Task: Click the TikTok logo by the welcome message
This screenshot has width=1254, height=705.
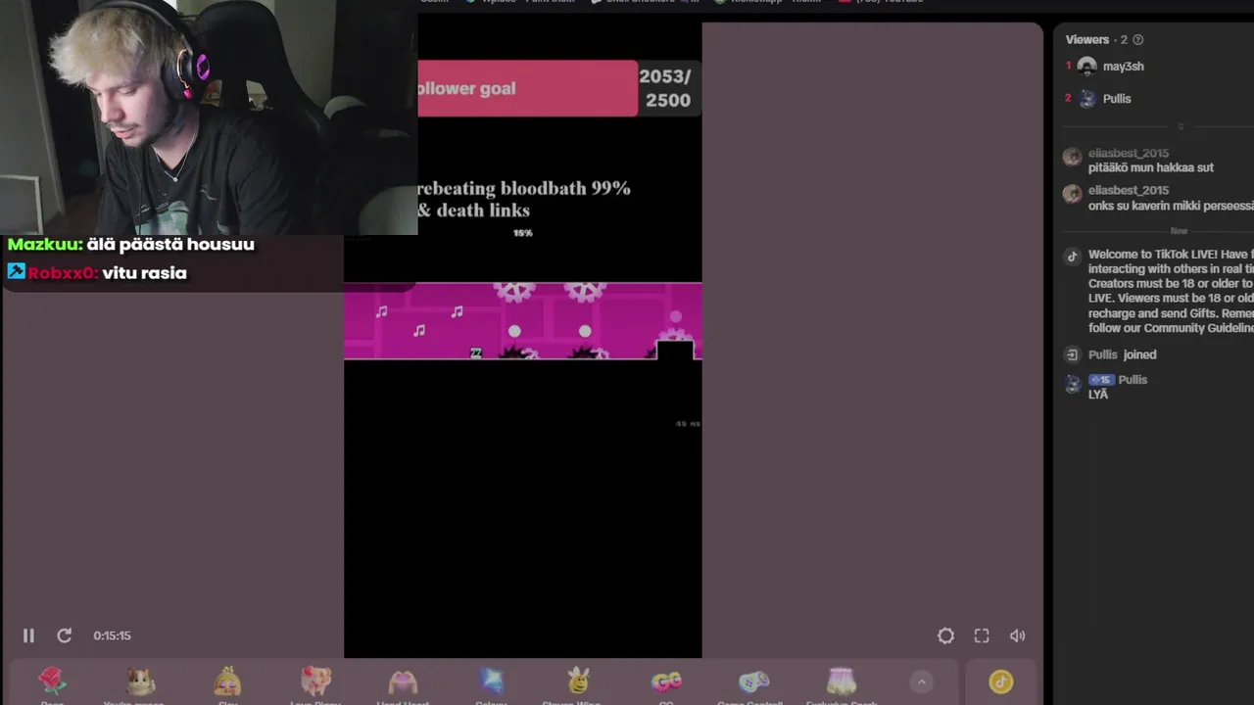Action: coord(1072,257)
